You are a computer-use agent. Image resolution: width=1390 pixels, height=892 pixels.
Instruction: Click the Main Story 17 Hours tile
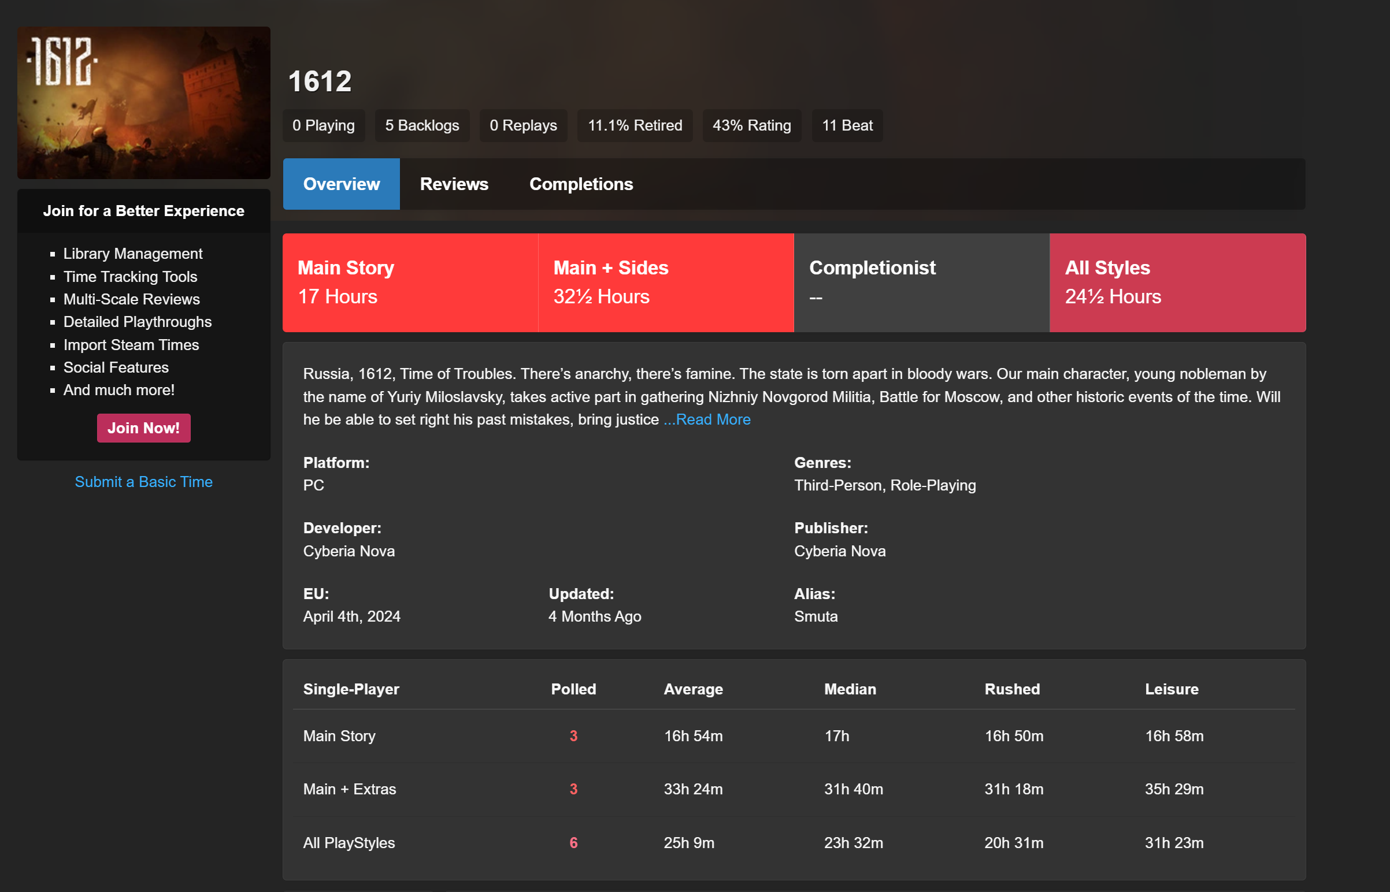(x=410, y=283)
